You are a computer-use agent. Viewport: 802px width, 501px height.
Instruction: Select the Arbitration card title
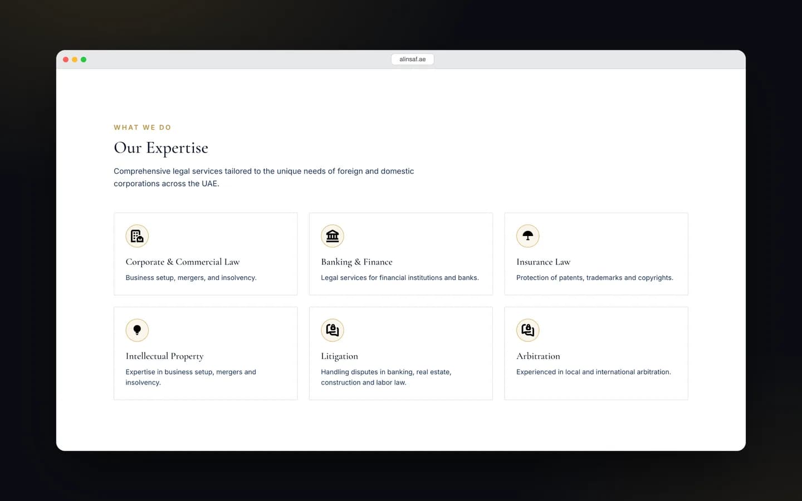tap(538, 356)
